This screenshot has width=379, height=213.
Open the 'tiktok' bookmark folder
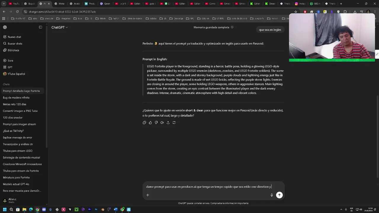coord(100,18)
